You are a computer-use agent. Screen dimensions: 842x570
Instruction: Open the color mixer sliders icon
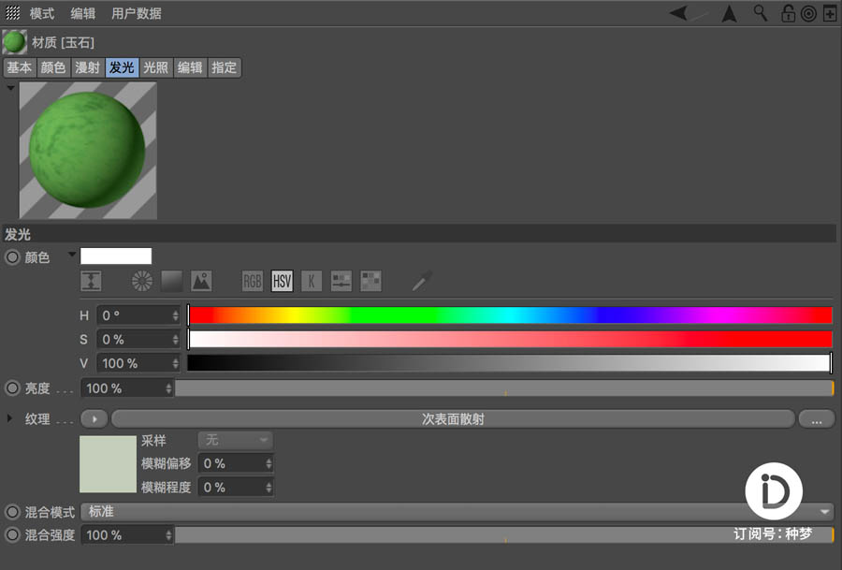pyautogui.click(x=341, y=281)
